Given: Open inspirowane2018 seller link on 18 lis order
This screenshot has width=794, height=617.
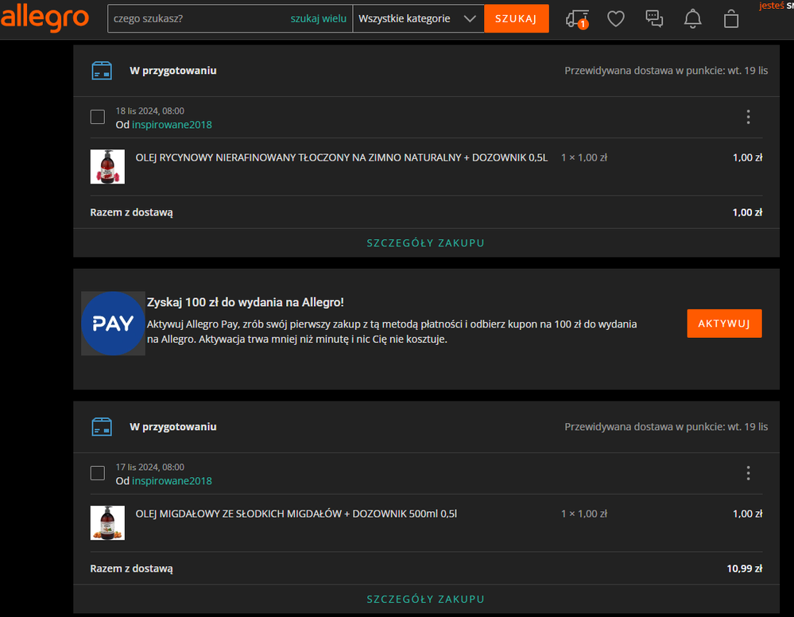Looking at the screenshot, I should coord(172,125).
